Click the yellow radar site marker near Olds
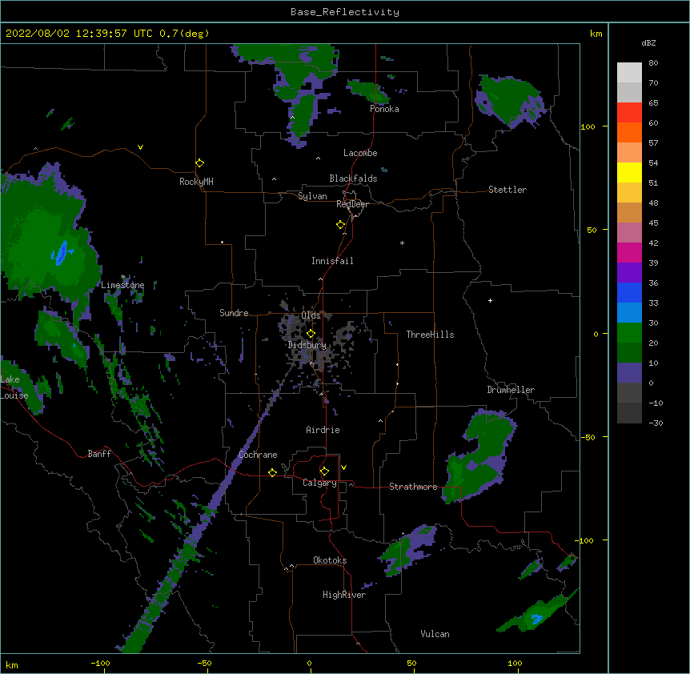 coord(311,334)
